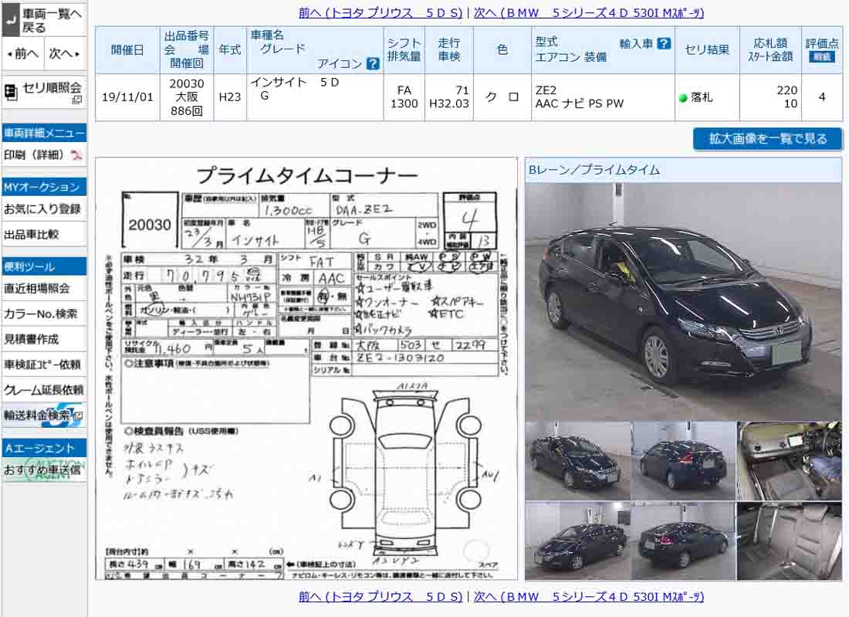Screen dimensions: 849x617
Task: Click the score value 4 under 評価点
Action: (x=822, y=97)
